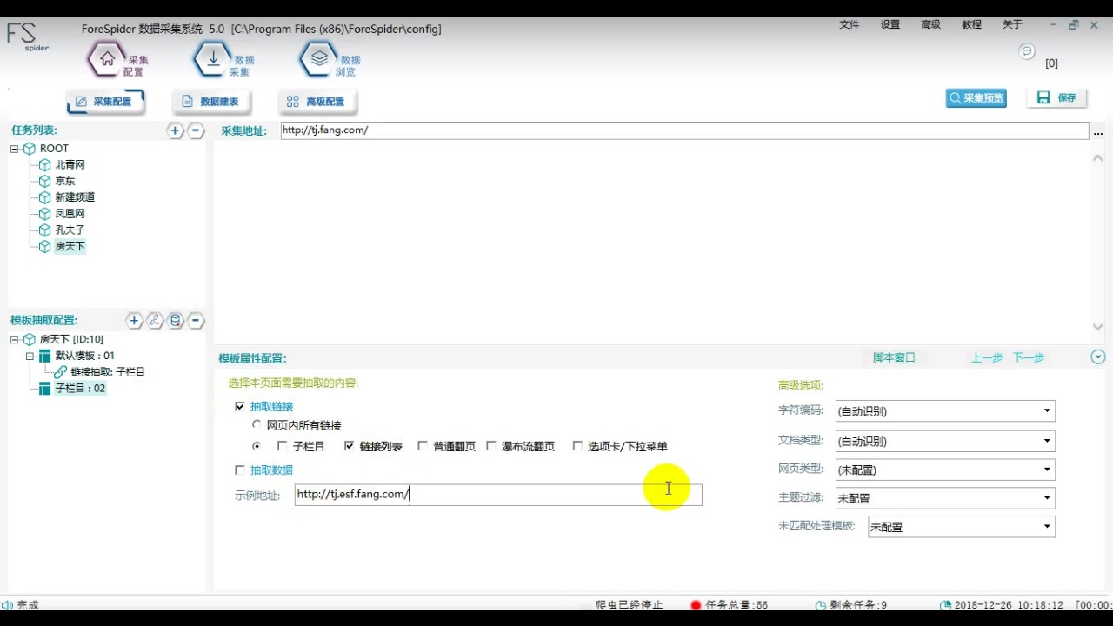Viewport: 1113px width, 626px height.
Task: Add a new task with plus icon in 任务列表
Action: [x=175, y=130]
